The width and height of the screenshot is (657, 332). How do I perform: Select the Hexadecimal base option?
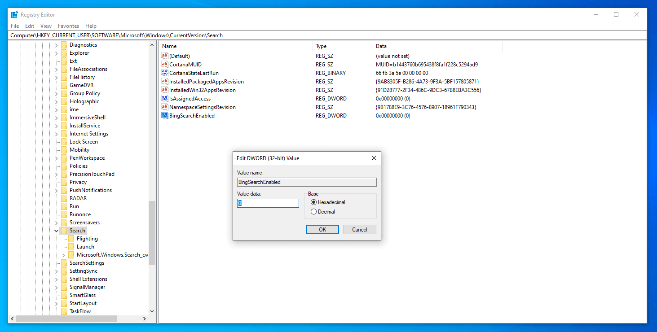pyautogui.click(x=328, y=202)
